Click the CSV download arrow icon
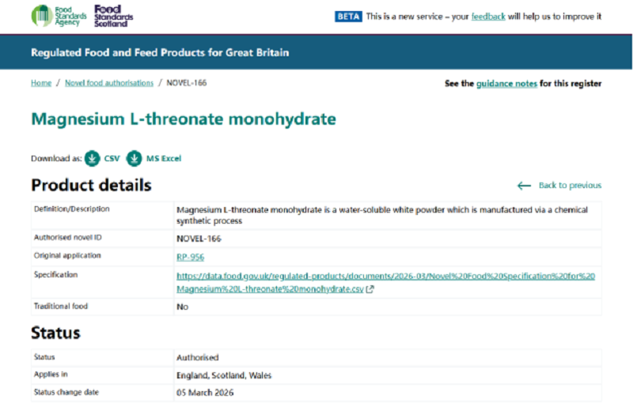 93,158
